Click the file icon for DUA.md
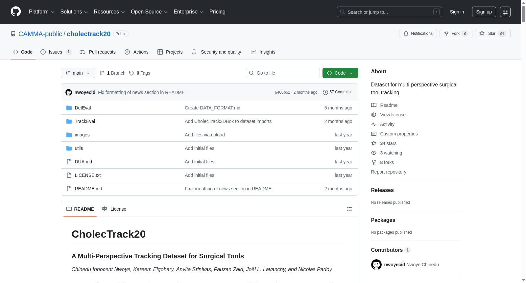Screen dimensions: 526x283 coord(69,162)
